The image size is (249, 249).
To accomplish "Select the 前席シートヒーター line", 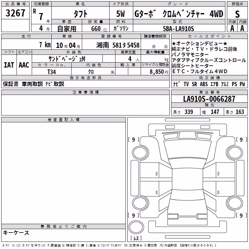I will pos(193,66).
